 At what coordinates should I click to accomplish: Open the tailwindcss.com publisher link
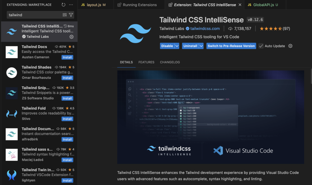(205, 29)
